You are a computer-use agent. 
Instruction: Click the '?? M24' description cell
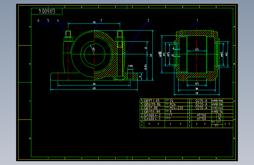click(x=176, y=104)
